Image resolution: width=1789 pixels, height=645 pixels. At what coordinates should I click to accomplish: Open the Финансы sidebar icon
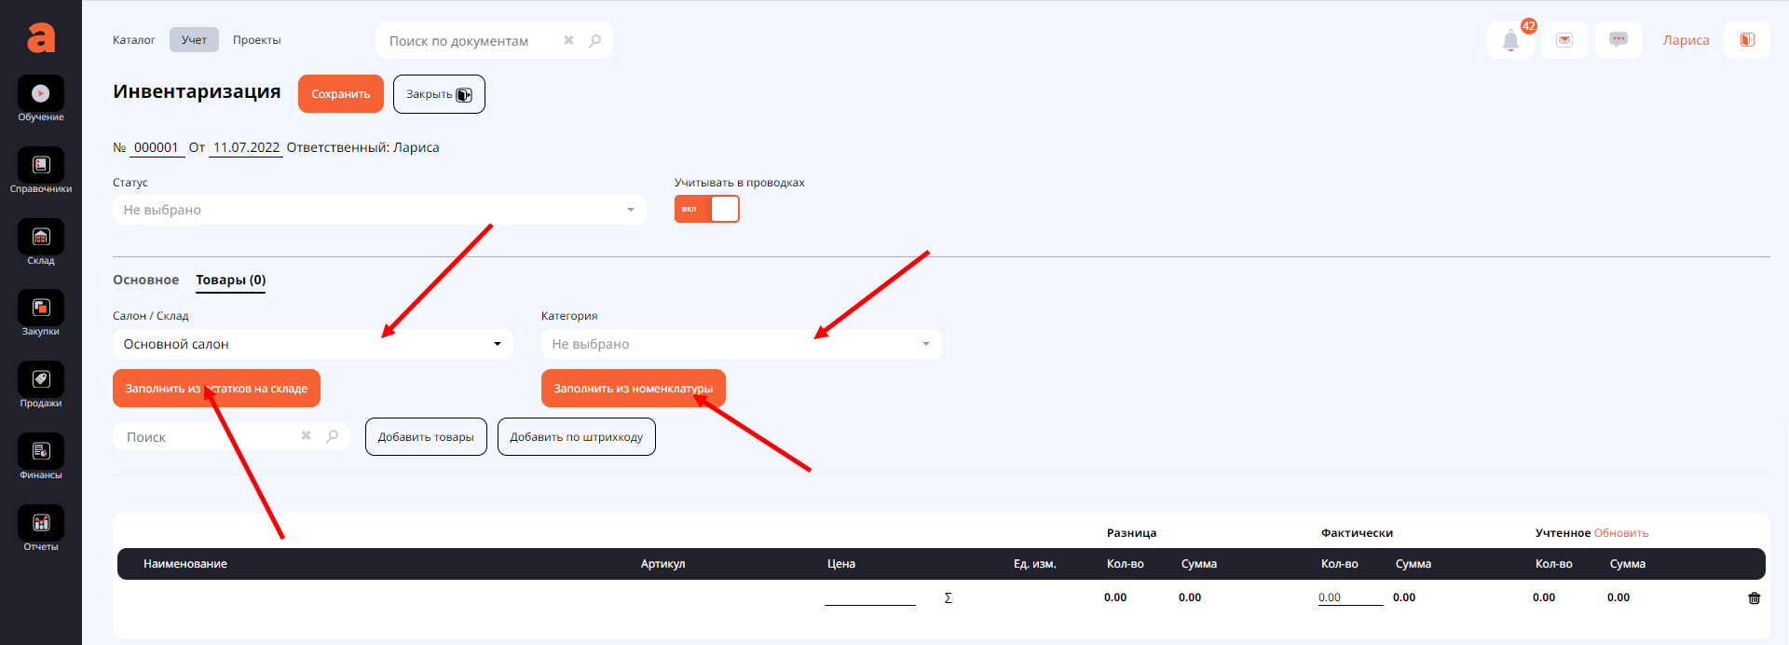click(x=41, y=451)
